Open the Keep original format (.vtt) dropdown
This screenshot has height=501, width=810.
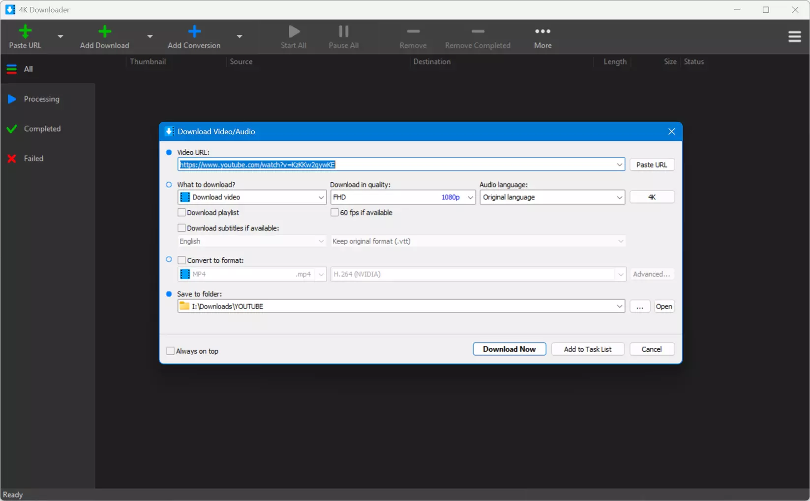click(x=478, y=241)
